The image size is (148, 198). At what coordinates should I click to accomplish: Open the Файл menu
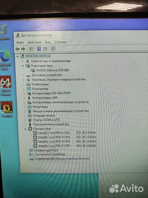pyautogui.click(x=20, y=43)
